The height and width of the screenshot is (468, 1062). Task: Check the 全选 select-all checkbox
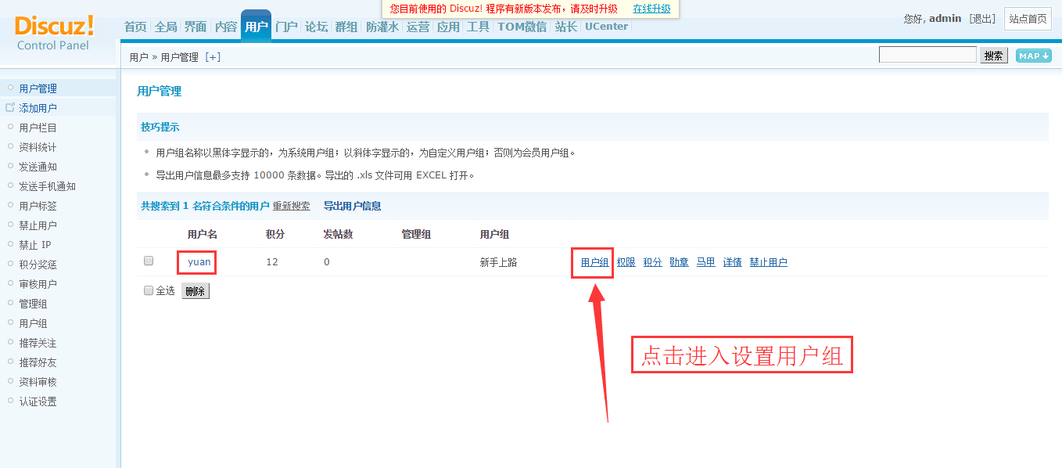[x=149, y=290]
